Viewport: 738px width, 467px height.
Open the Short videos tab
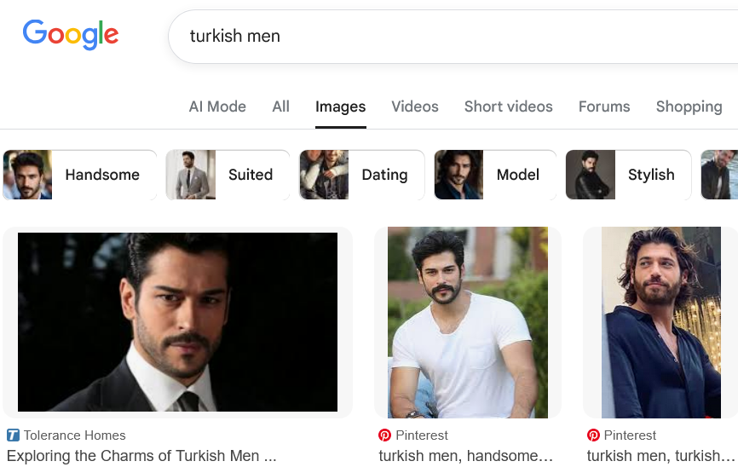(508, 107)
